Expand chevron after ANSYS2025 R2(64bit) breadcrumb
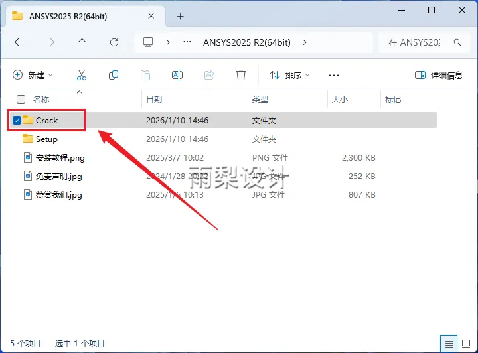478x353 pixels. point(305,42)
